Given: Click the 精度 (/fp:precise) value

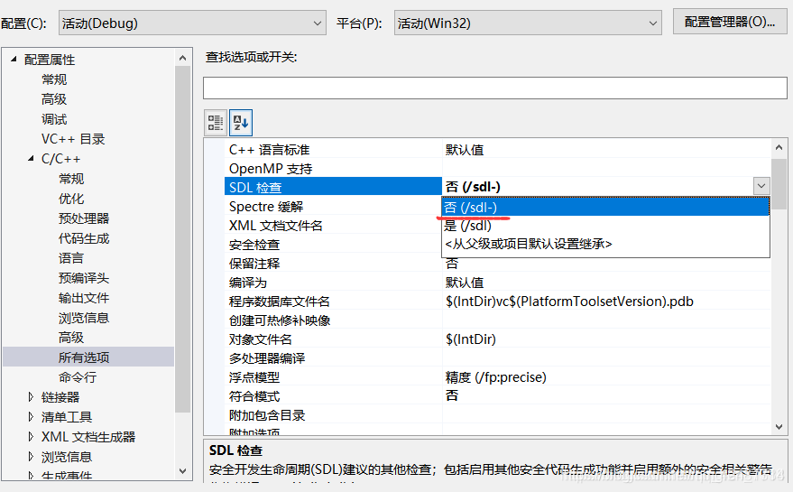Looking at the screenshot, I should click(x=495, y=377).
